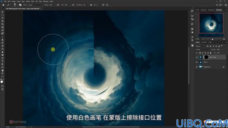Select the Pen tool
The image size is (228, 128).
(x=3, y=58)
